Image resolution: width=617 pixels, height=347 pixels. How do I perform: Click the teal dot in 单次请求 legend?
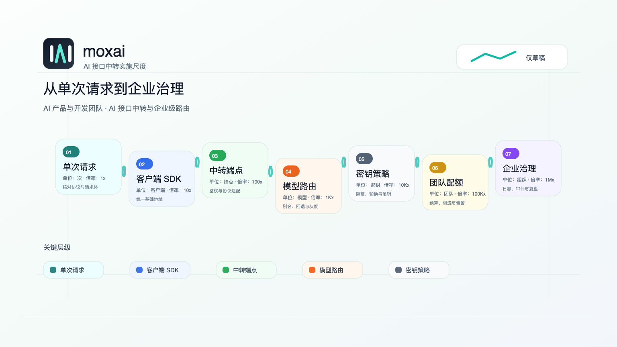click(53, 270)
